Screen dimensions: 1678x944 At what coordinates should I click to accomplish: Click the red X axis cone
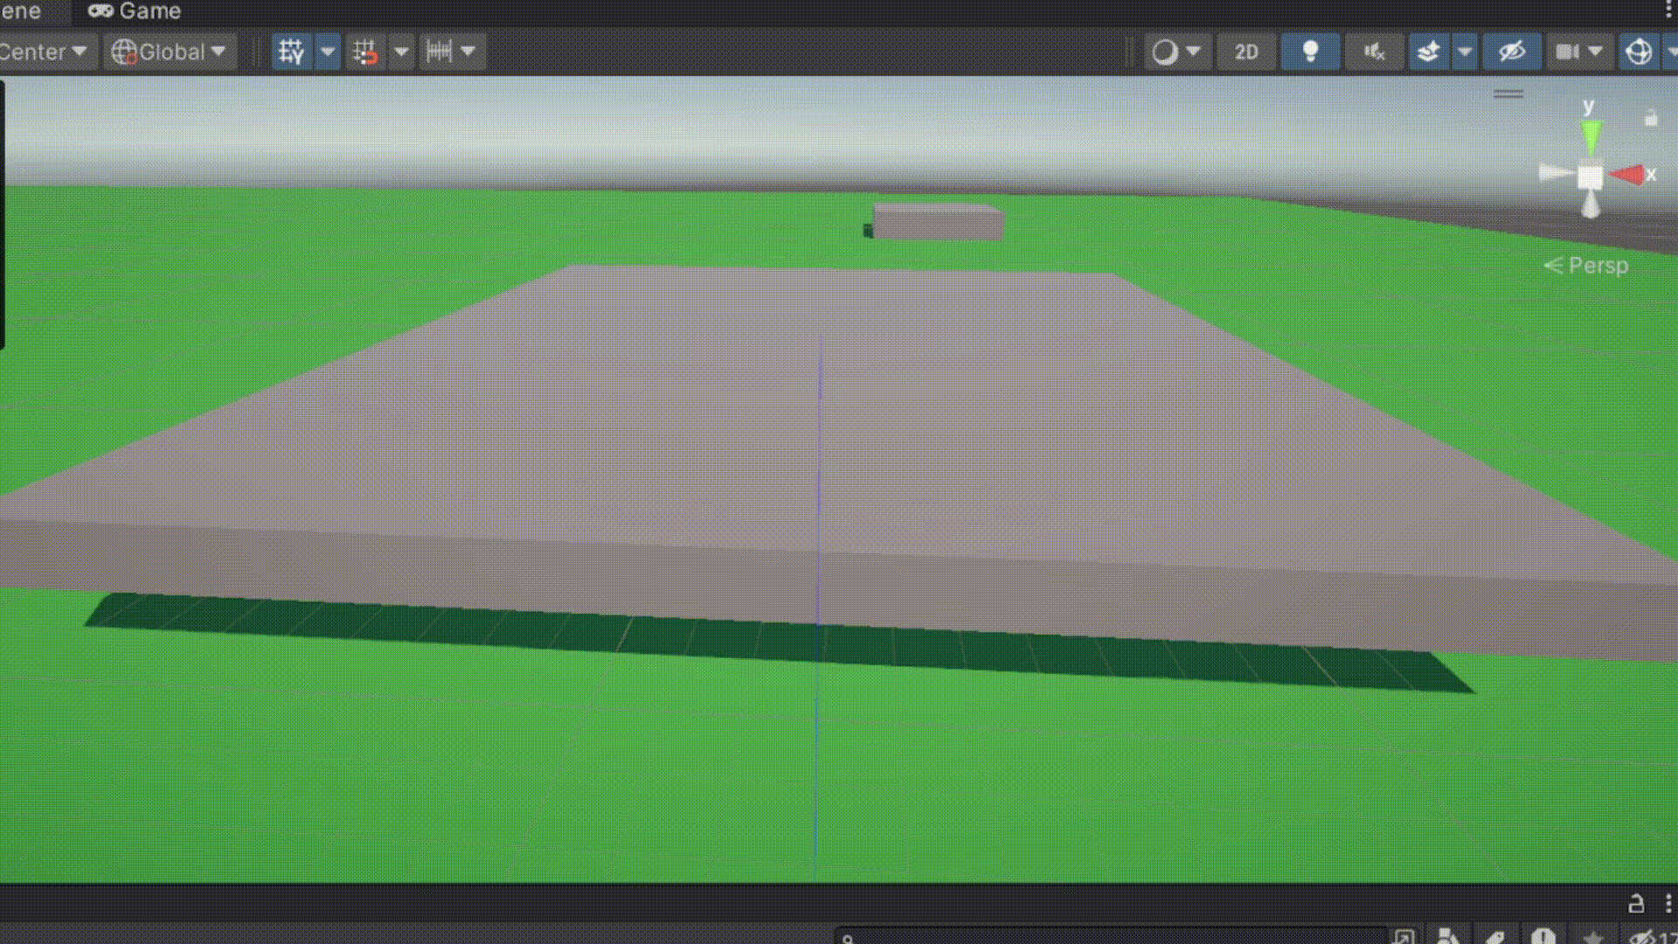pos(1627,174)
